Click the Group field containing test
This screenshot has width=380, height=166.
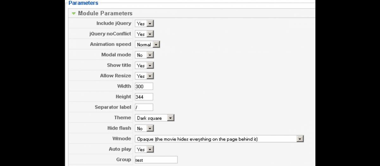pos(156,160)
